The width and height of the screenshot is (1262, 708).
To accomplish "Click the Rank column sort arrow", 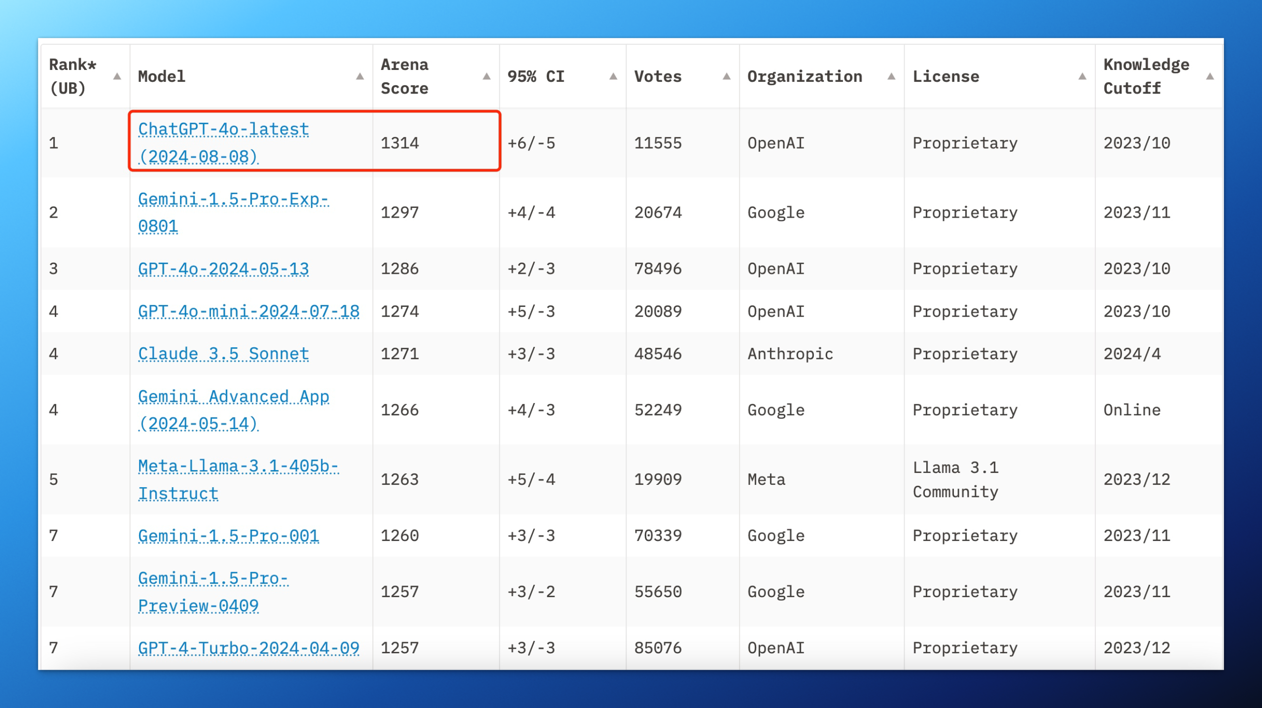I will pyautogui.click(x=117, y=76).
